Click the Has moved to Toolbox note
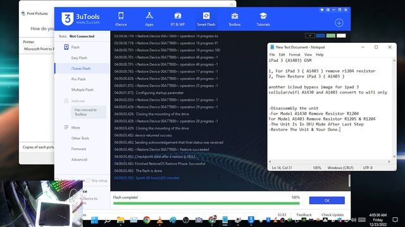Viewport: 405px width, 227px height. coord(89,112)
